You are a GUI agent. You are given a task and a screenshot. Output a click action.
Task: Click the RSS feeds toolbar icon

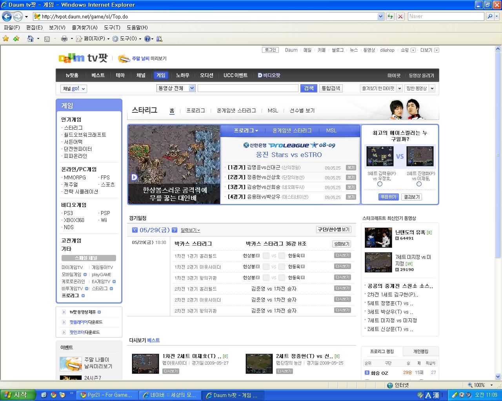coord(47,39)
